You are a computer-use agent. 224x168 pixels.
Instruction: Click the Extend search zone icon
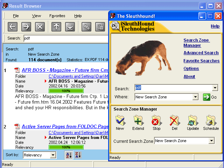coord(138,122)
